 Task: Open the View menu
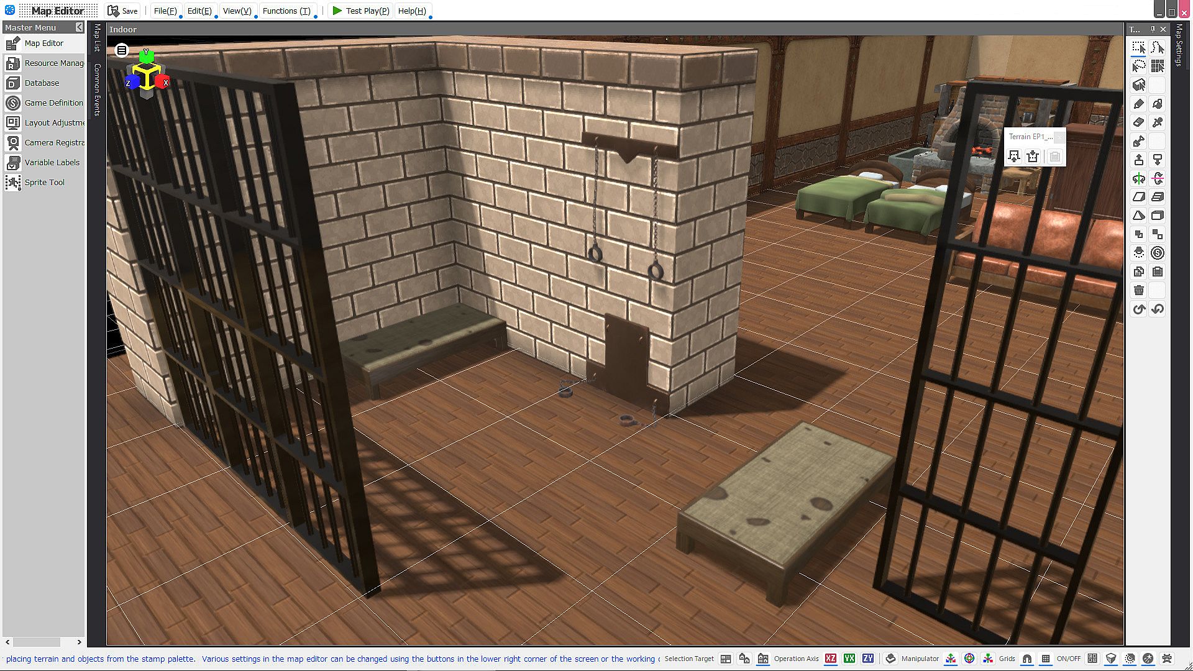[x=237, y=11]
